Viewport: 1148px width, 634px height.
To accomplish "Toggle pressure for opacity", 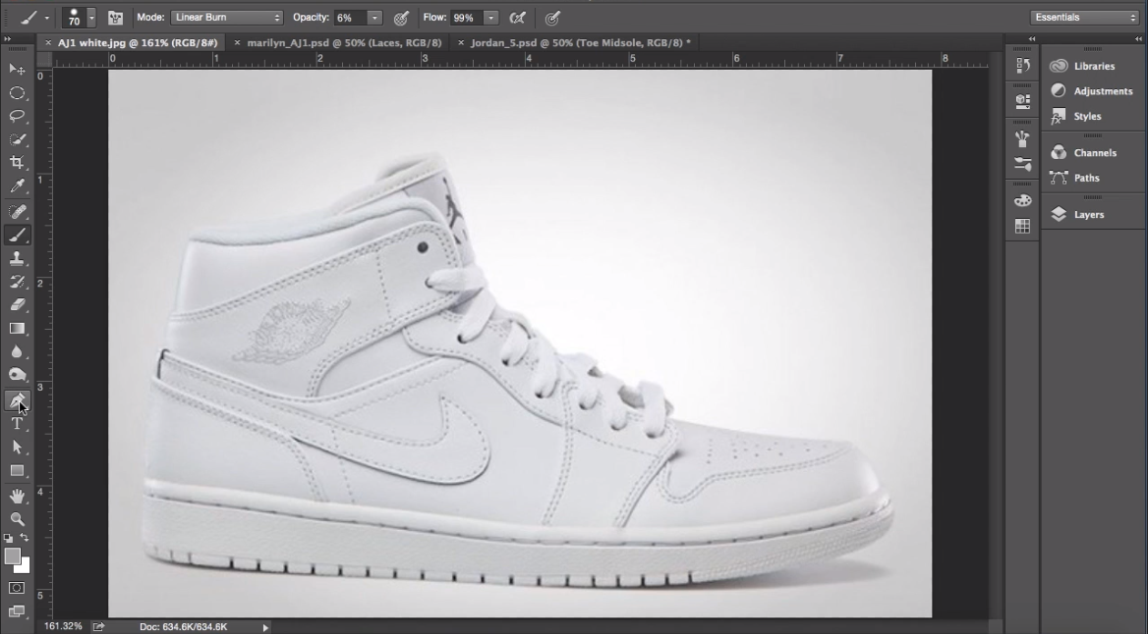I will pos(401,18).
